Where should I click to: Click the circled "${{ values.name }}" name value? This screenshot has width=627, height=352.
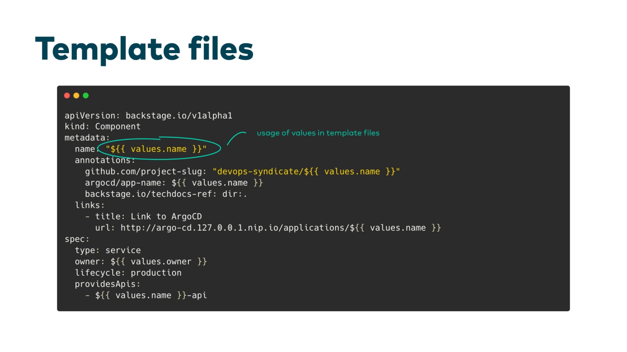pos(156,149)
